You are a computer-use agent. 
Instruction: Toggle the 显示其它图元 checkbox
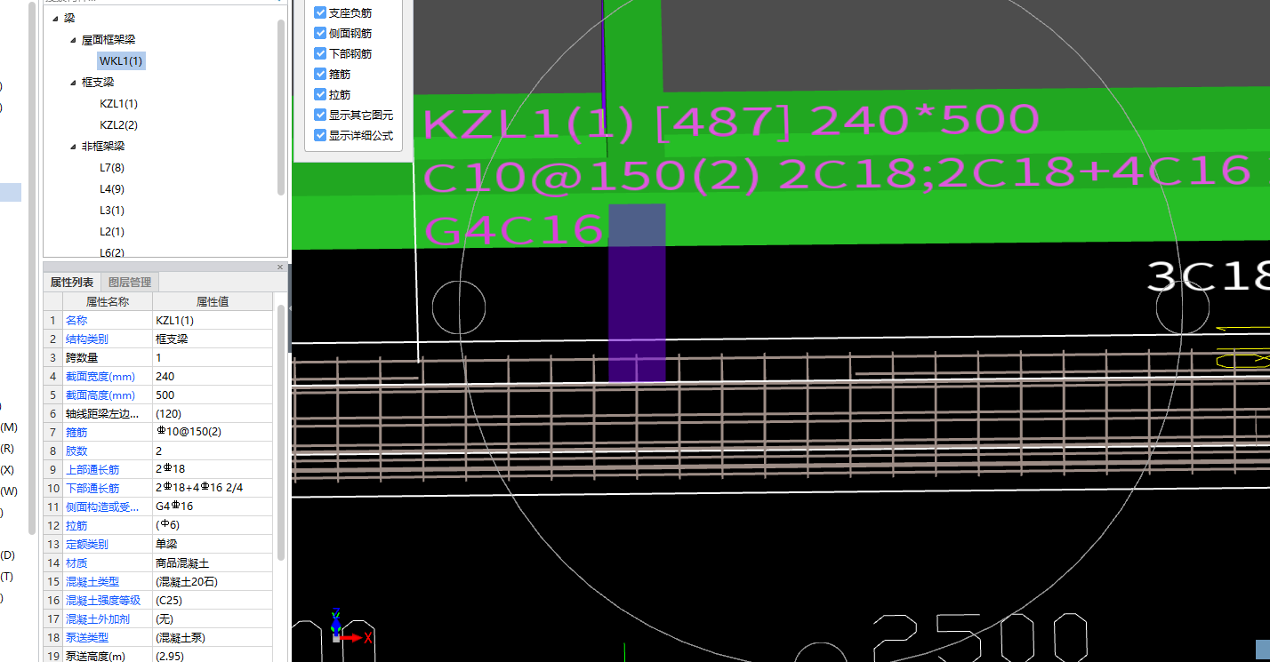[320, 116]
